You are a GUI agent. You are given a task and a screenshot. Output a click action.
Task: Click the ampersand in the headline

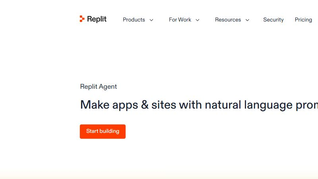pos(145,105)
